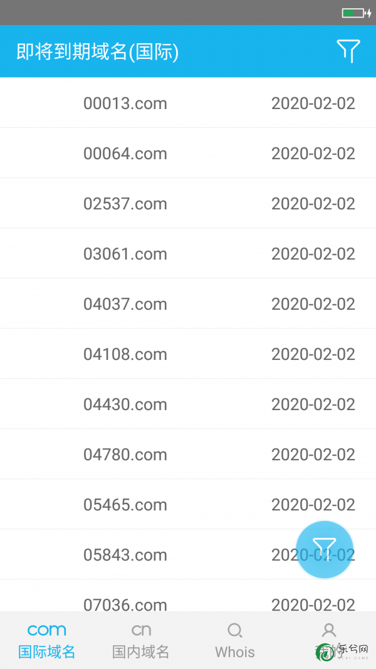Open the 04037.com list item
Screen dimensions: 376x669
click(x=188, y=304)
